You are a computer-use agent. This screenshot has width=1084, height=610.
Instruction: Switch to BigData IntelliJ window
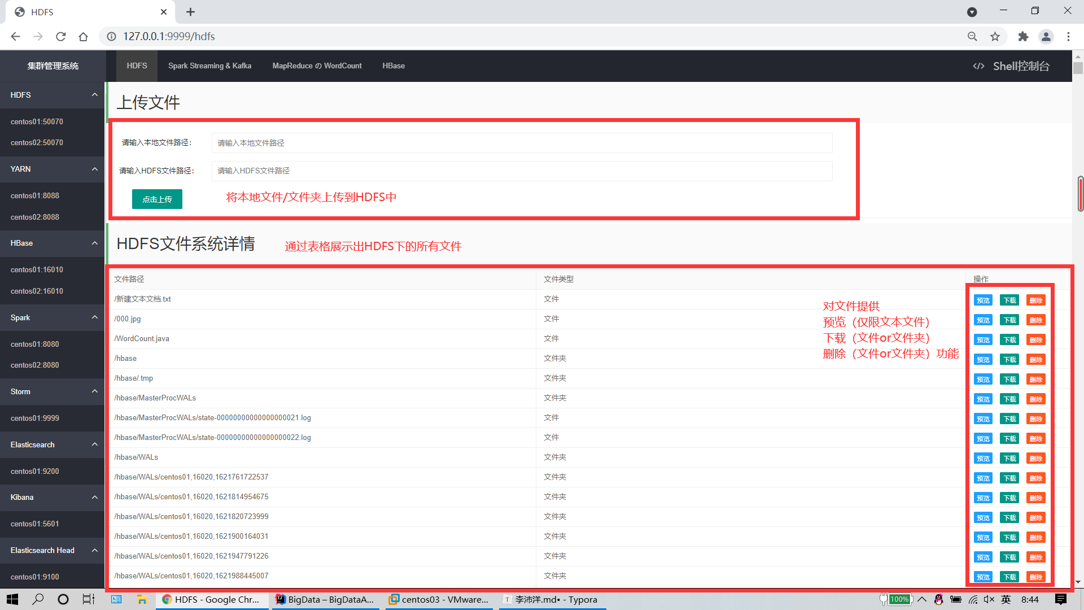[325, 599]
